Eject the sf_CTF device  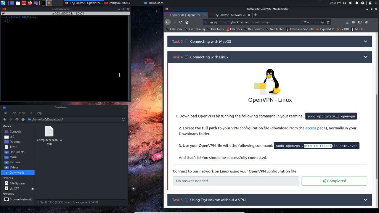[x=33, y=189]
